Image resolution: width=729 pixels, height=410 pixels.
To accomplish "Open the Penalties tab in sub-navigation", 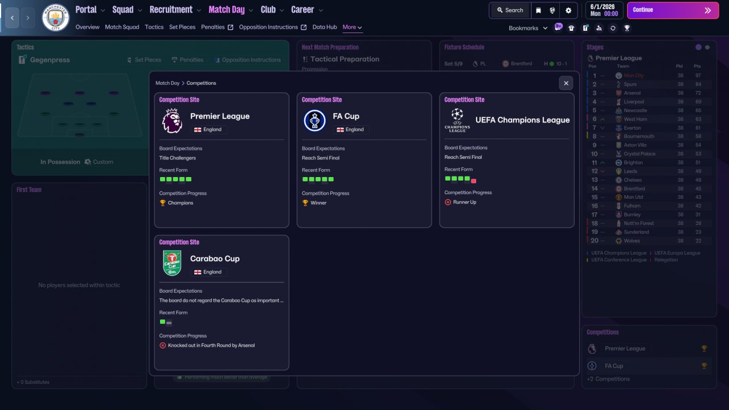I will (x=213, y=27).
